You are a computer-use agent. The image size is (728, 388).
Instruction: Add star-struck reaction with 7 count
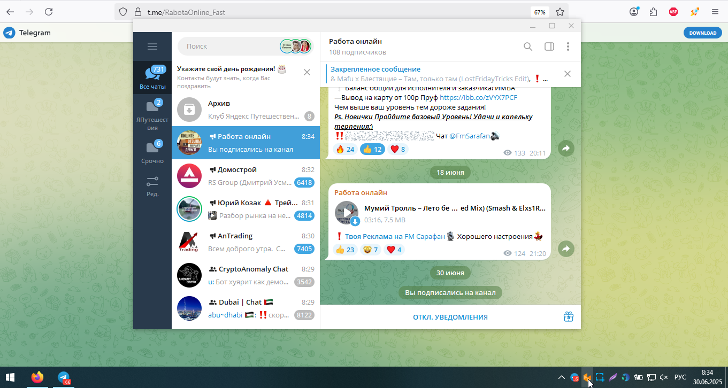[x=371, y=250]
